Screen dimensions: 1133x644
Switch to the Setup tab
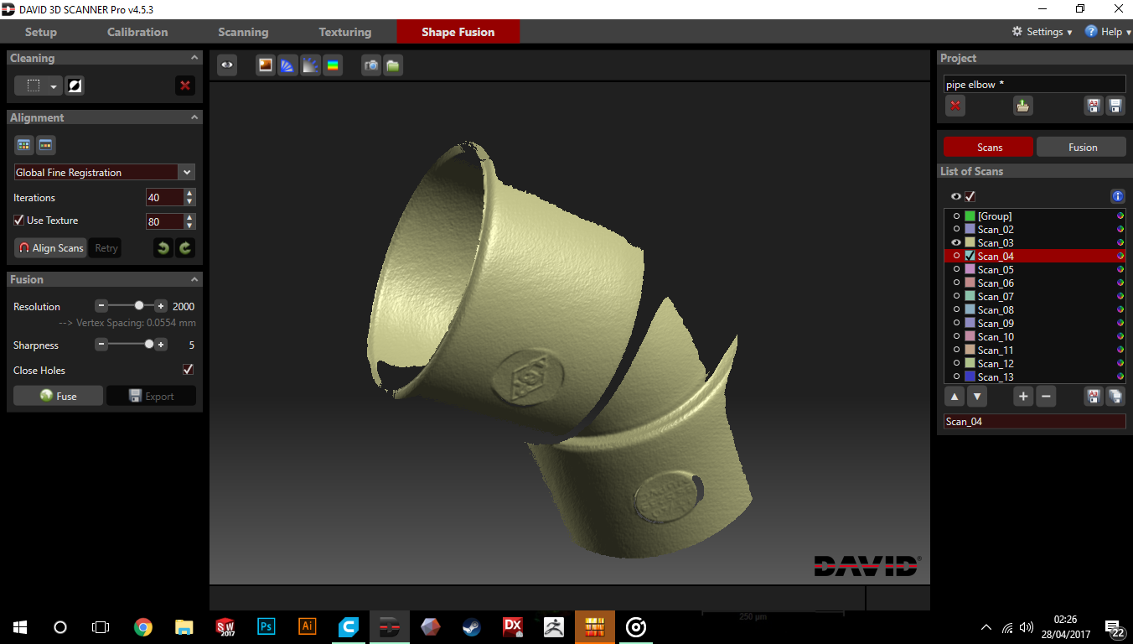click(41, 32)
